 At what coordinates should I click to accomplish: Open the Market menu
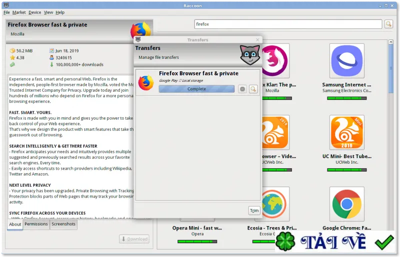tap(19, 12)
